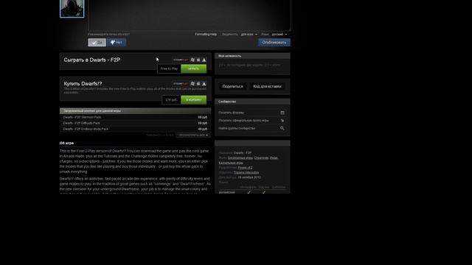Screen dimensions: 472x265
Task: Open the Dwarfs - F2P Difficulty Pack DLC row
Action: tap(135, 123)
